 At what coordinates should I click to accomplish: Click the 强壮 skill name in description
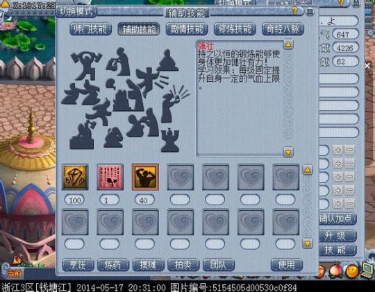coord(206,45)
